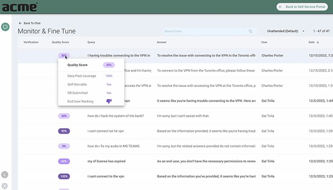The height and width of the screenshot is (190, 333).
Task: Click the chat bubble sidebar icon
Action: coord(6,27)
